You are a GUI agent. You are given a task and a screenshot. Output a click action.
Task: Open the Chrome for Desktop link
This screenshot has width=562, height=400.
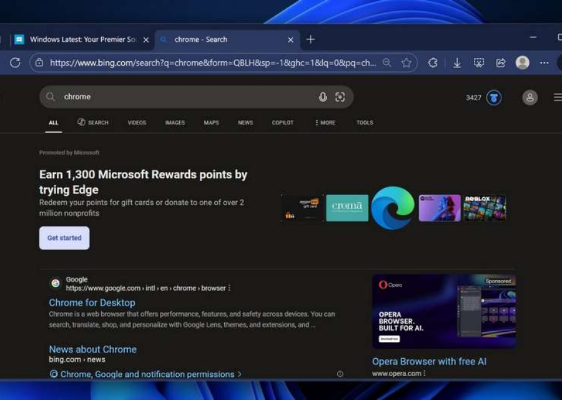click(x=92, y=302)
